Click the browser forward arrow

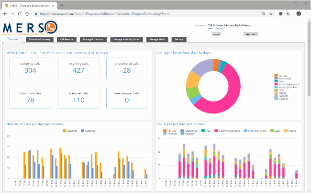12,14
